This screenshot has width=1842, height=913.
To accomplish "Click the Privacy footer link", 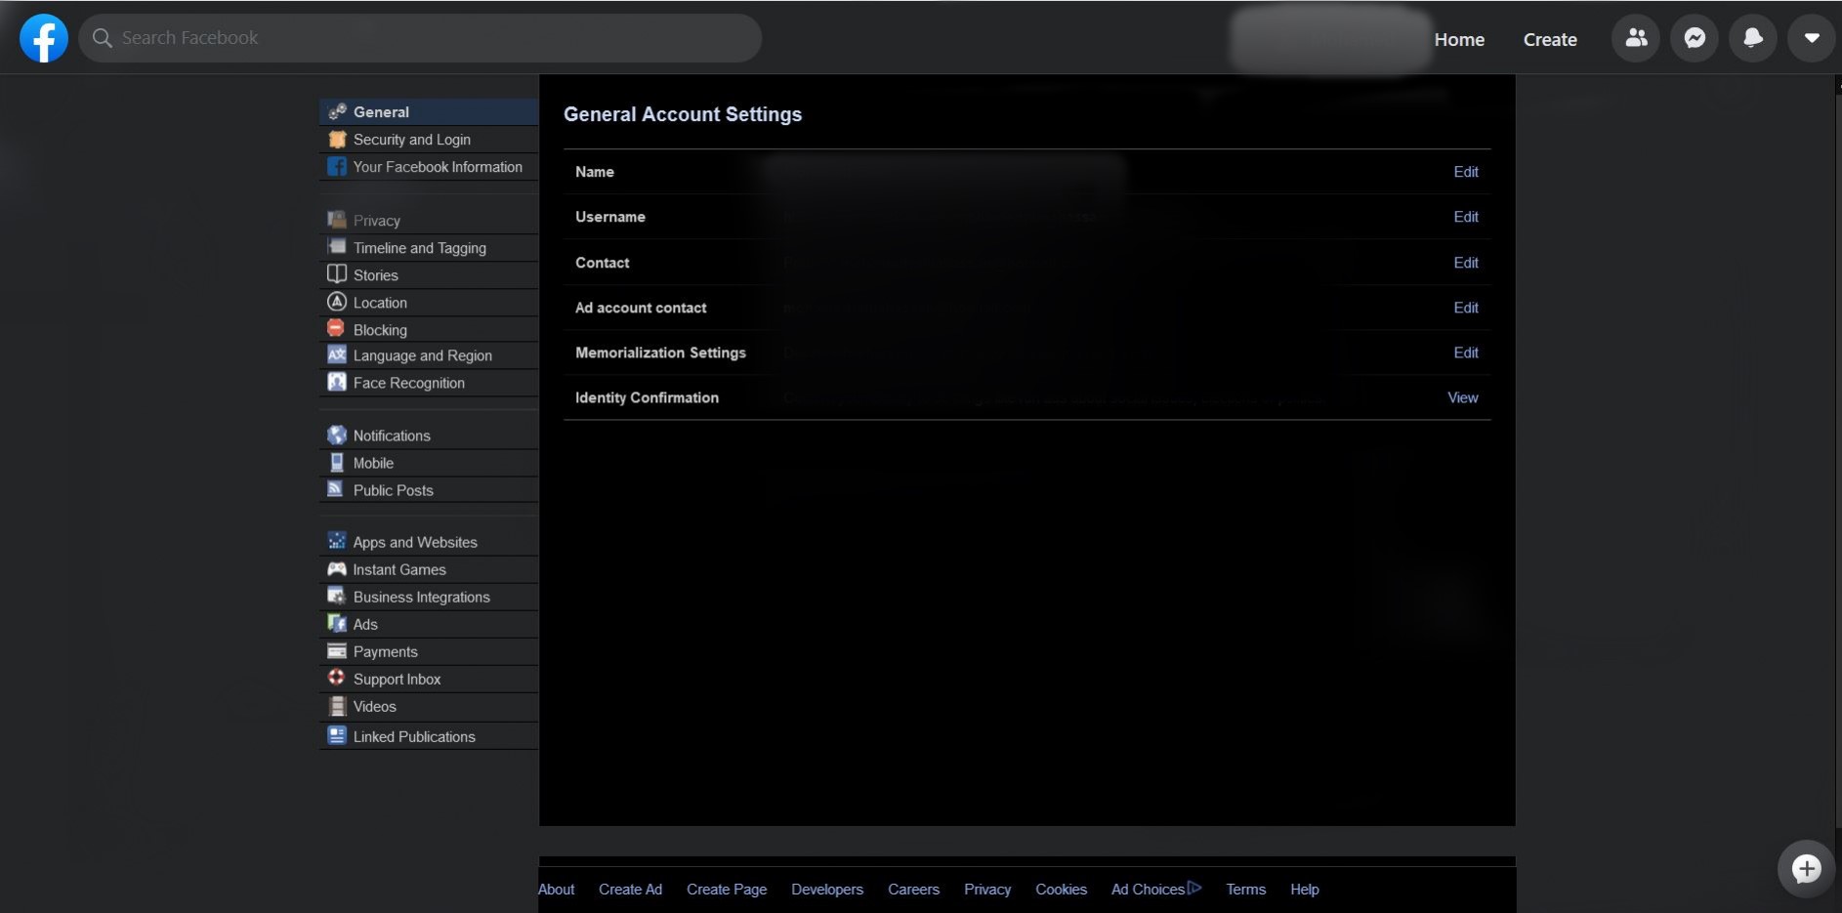I will (x=987, y=890).
